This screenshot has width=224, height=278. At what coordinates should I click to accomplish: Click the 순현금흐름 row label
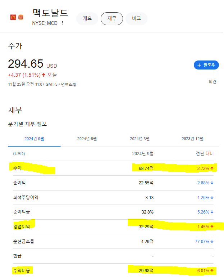coord(24,241)
